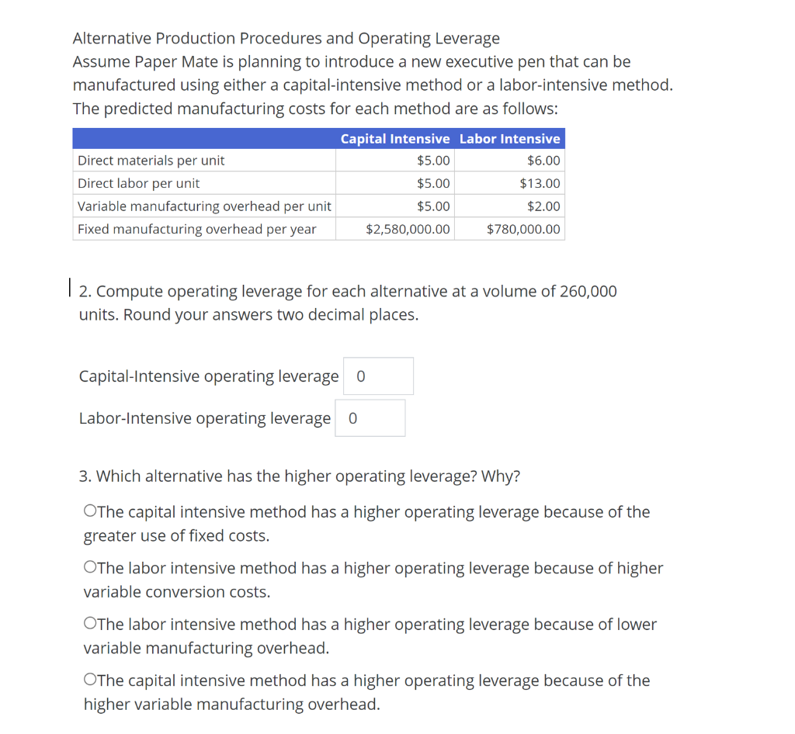
Task: Click the Capital-Intensive operating leverage input box
Action: click(x=378, y=376)
